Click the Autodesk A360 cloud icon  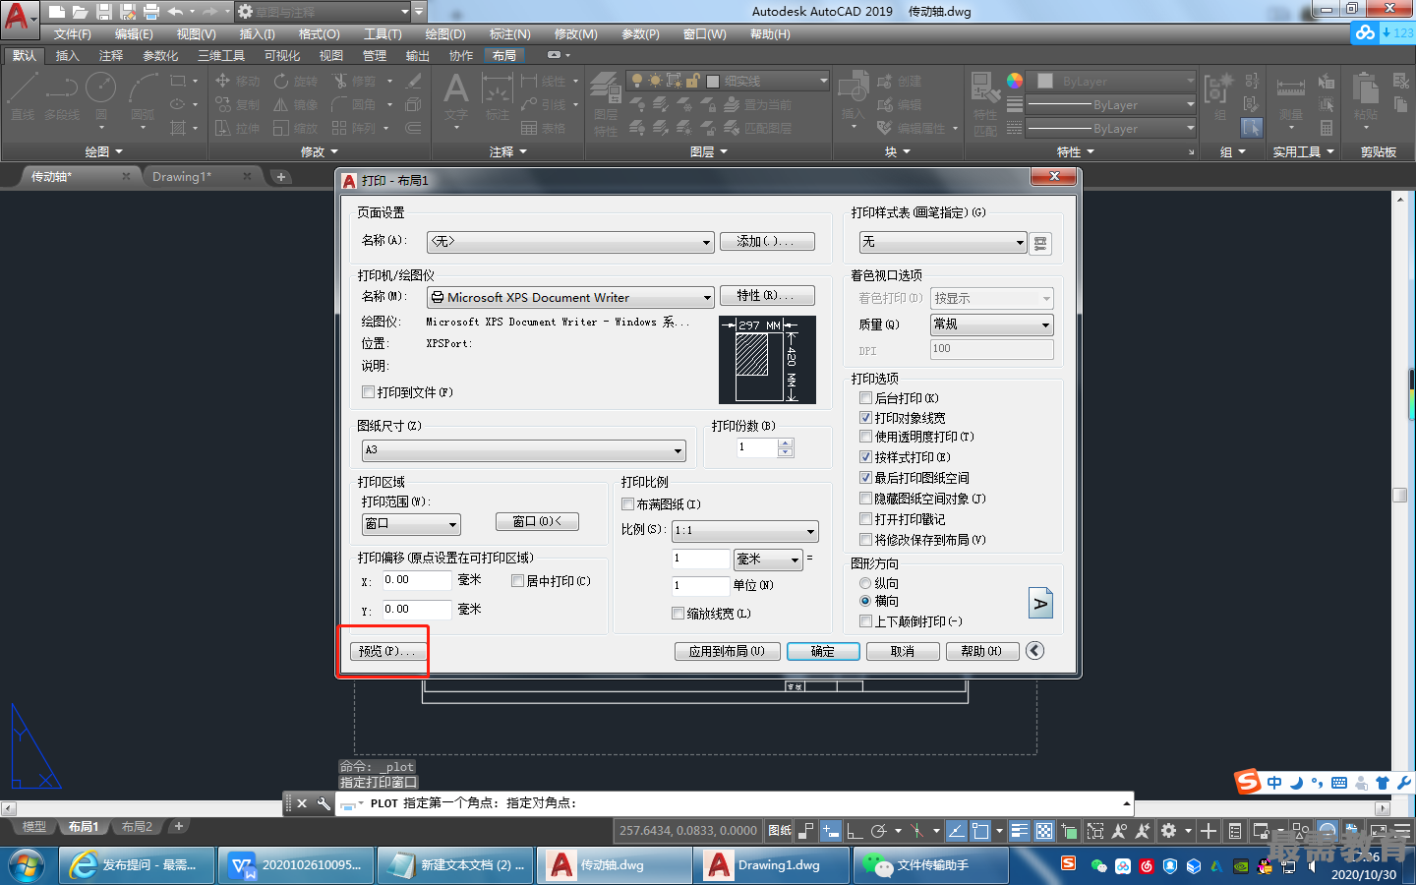[x=1365, y=32]
